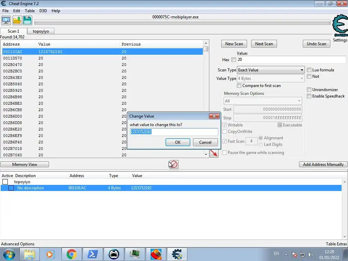Screen dimensions: 348x261
Task: Toggle the Not checkbox
Action: click(x=309, y=76)
